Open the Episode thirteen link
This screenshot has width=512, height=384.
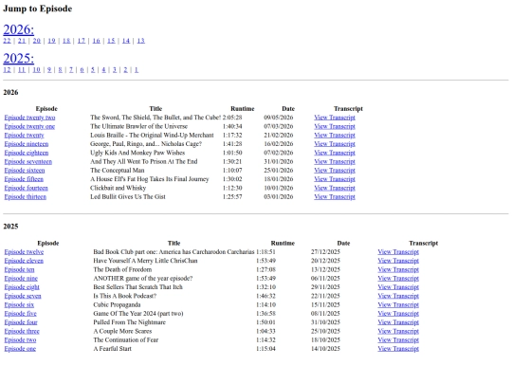point(26,197)
